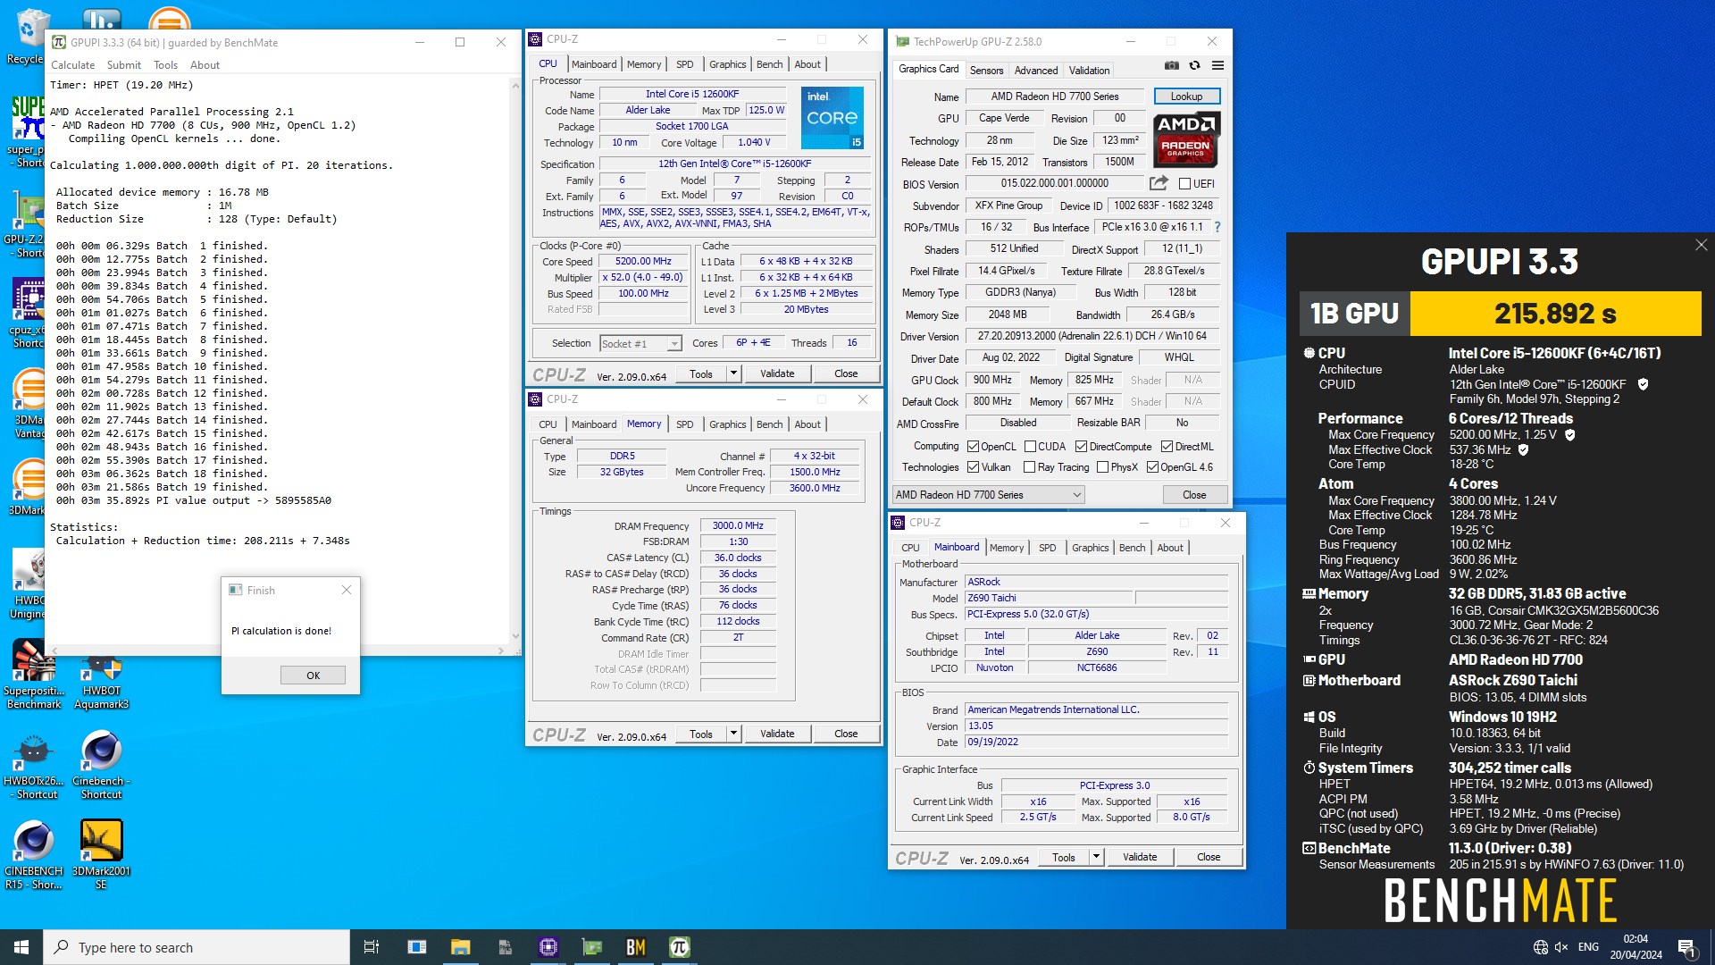Toggle the DirectML checkbox
The height and width of the screenshot is (965, 1715).
pyautogui.click(x=1167, y=447)
